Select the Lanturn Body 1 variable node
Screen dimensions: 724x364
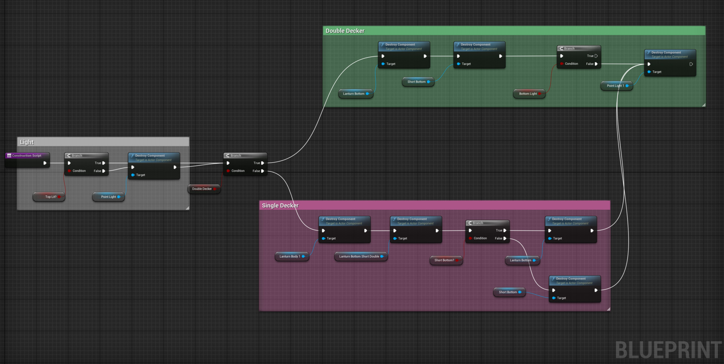(292, 257)
